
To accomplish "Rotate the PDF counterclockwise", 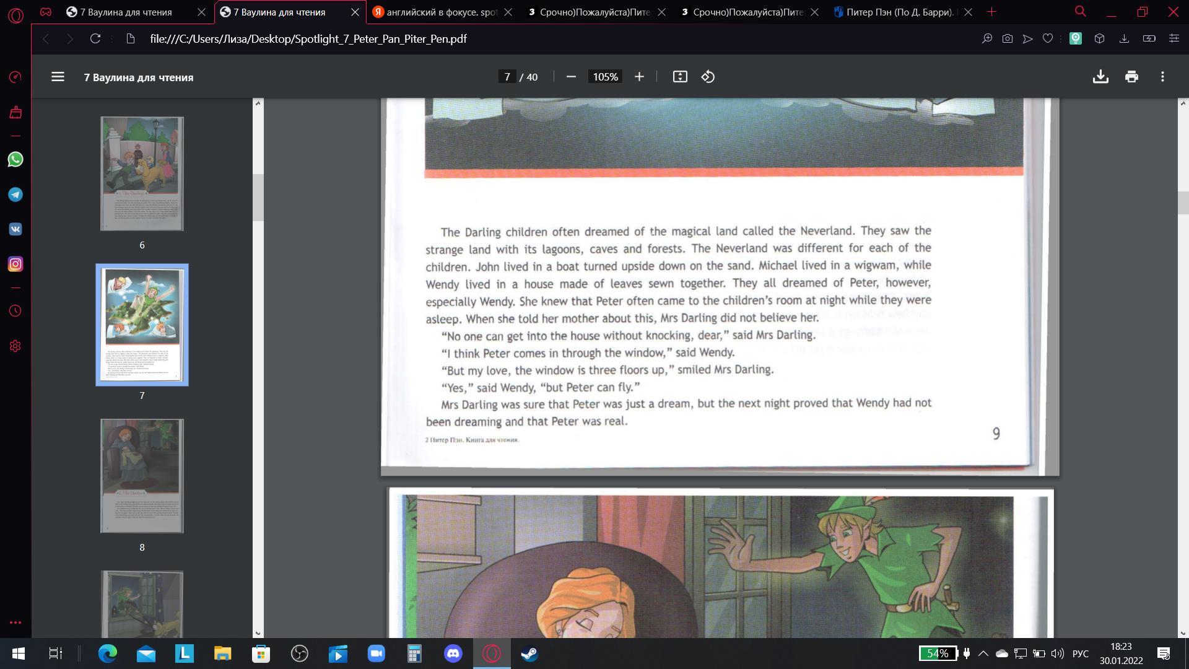I will click(708, 77).
